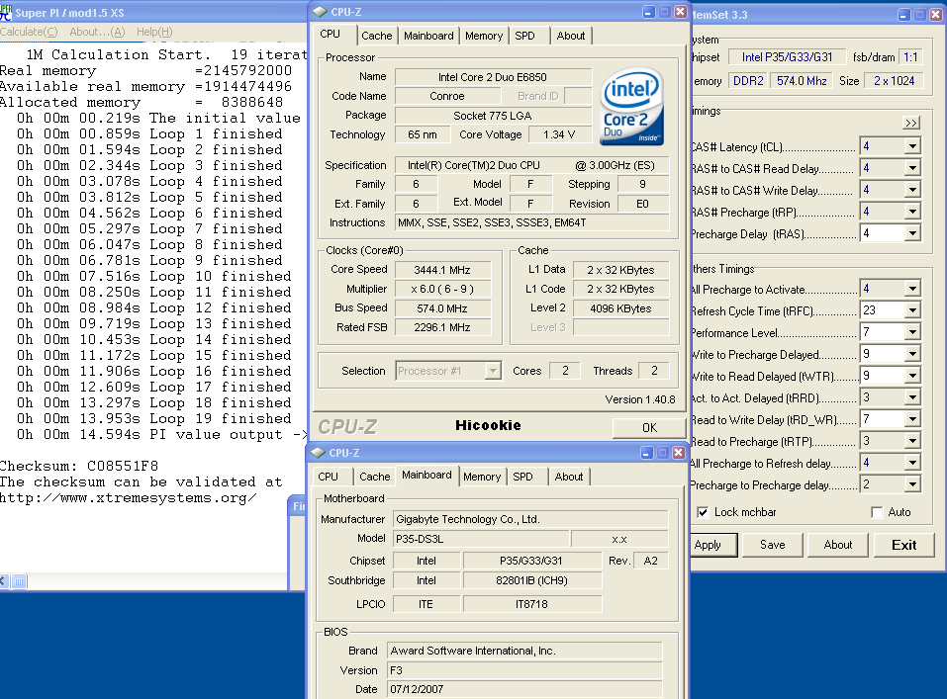Open the Help menu in Super PI
The image size is (947, 699).
pyautogui.click(x=154, y=32)
